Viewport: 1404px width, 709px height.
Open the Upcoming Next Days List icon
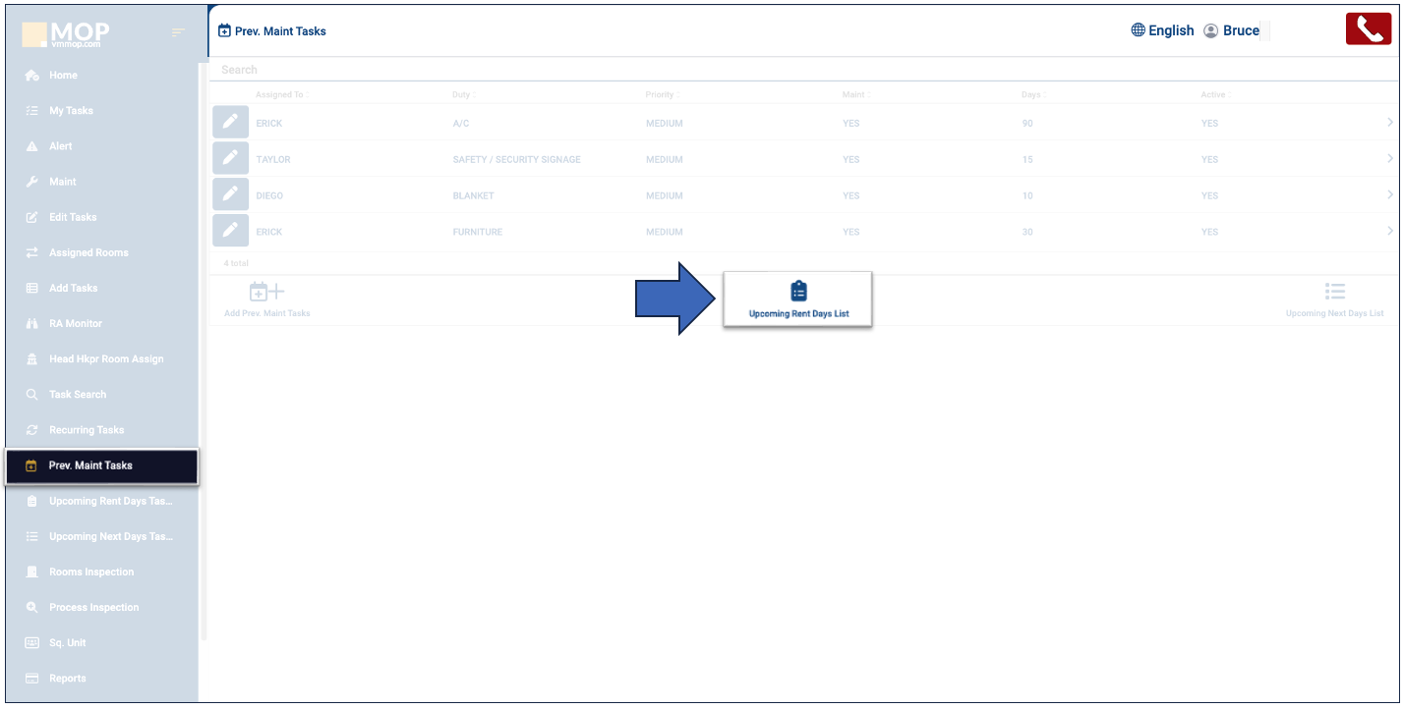click(1334, 293)
